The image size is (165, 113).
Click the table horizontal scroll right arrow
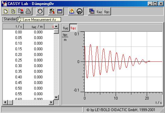51,102
